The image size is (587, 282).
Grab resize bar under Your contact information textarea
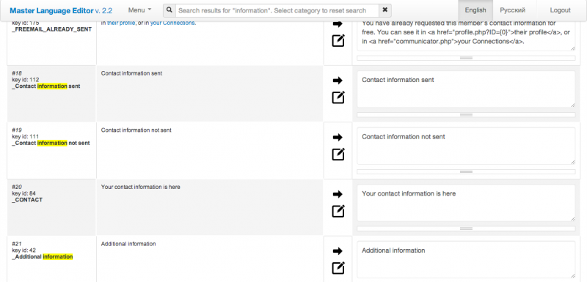click(466, 229)
